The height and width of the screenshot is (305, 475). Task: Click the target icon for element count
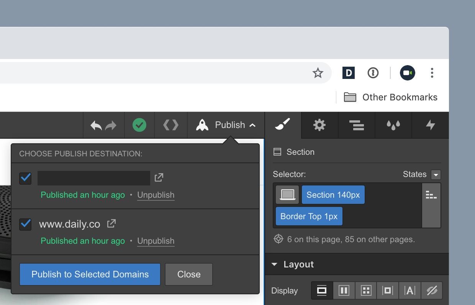[278, 239]
